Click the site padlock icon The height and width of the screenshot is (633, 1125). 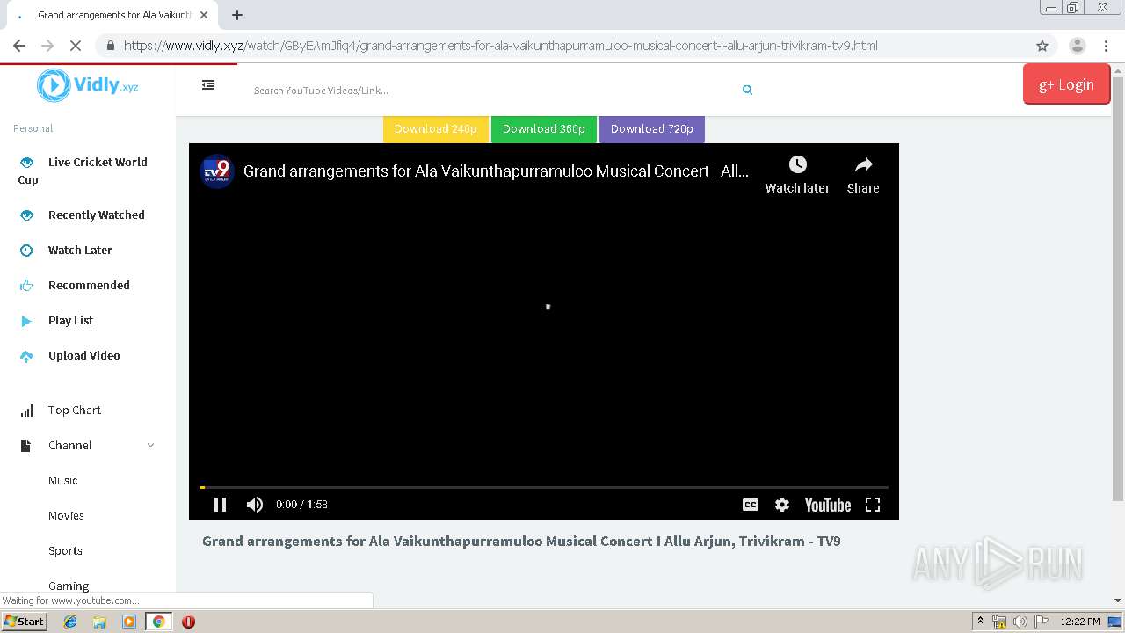point(111,46)
